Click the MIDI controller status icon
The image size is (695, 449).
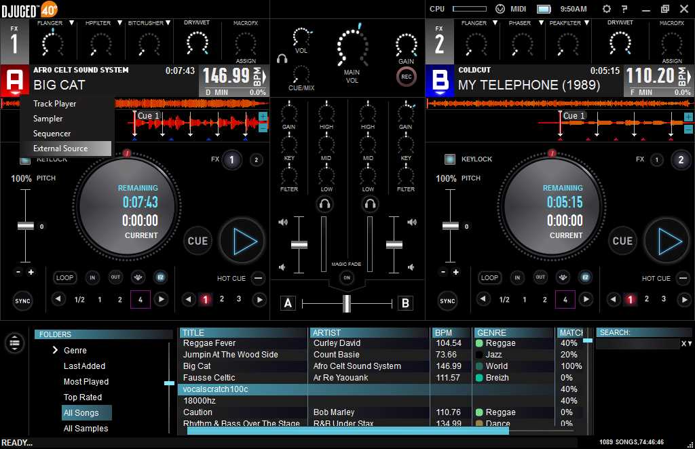pos(500,9)
